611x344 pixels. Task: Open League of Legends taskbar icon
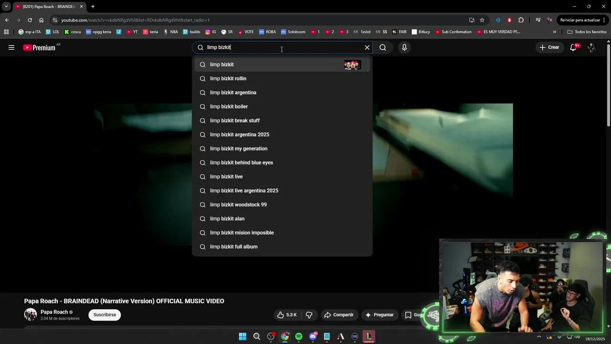point(369,336)
